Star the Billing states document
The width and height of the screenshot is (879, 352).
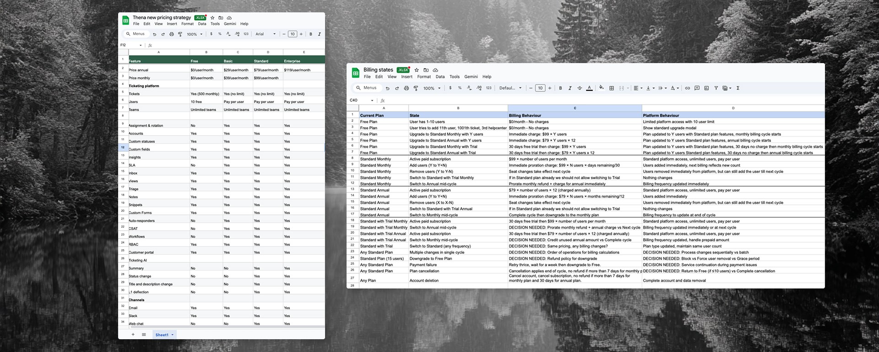click(x=417, y=70)
